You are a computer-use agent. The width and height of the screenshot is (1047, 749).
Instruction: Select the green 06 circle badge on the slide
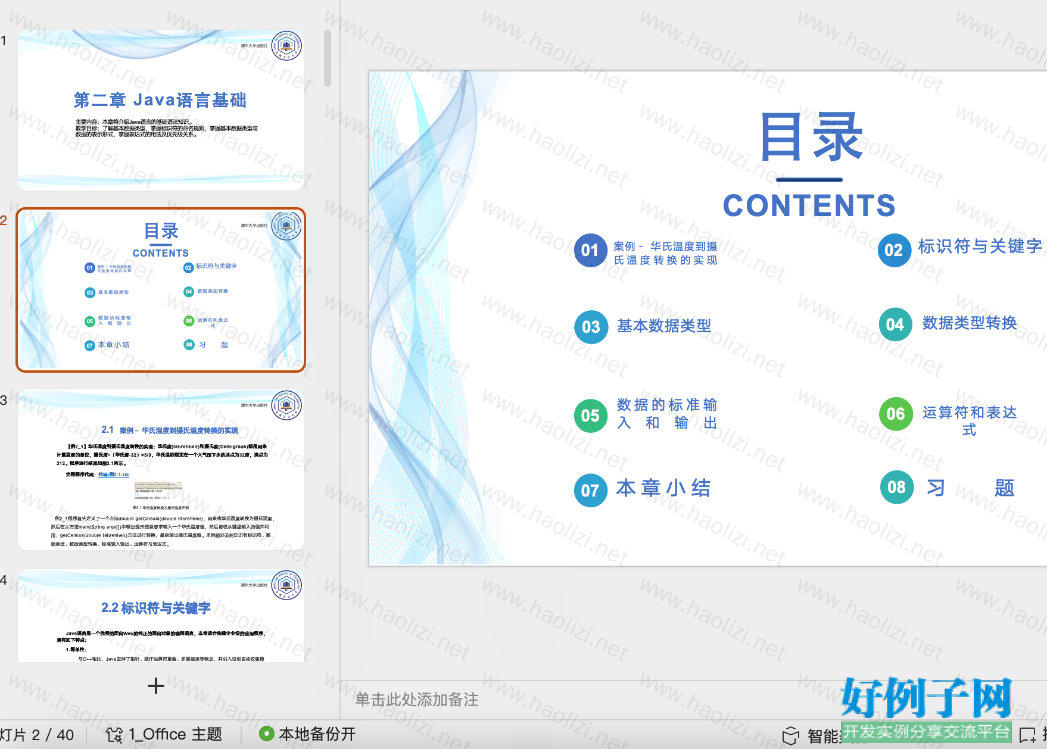895,414
